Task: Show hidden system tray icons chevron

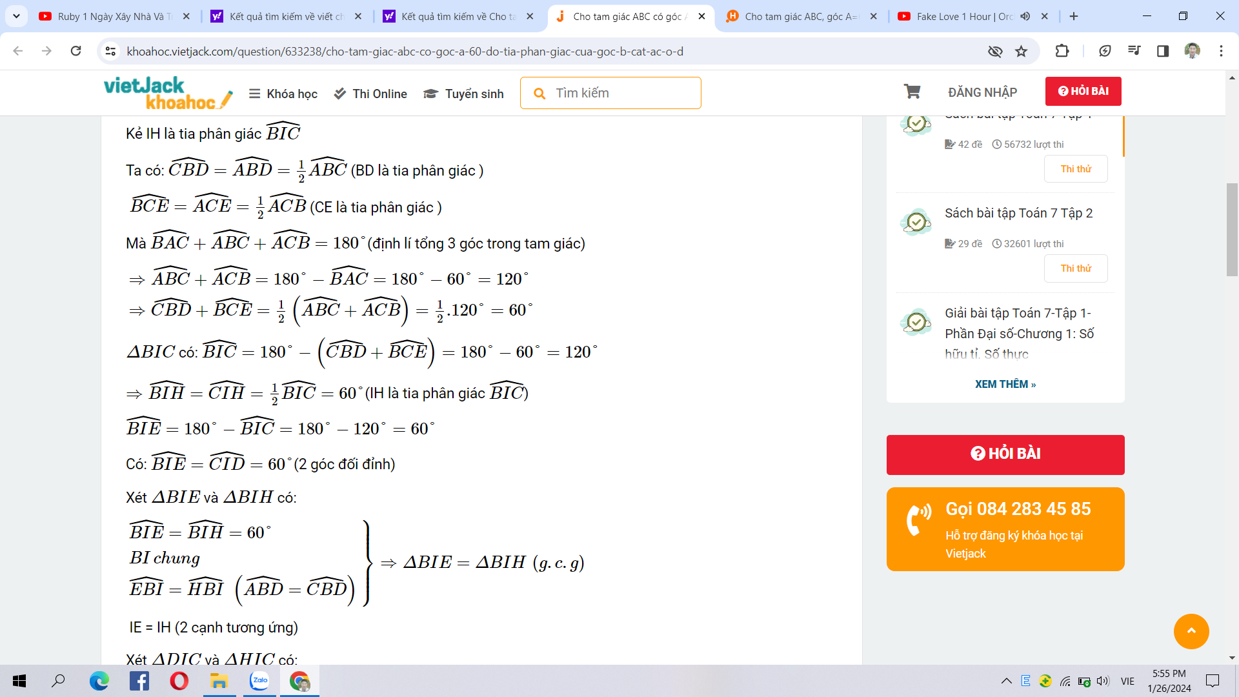Action: [1006, 681]
